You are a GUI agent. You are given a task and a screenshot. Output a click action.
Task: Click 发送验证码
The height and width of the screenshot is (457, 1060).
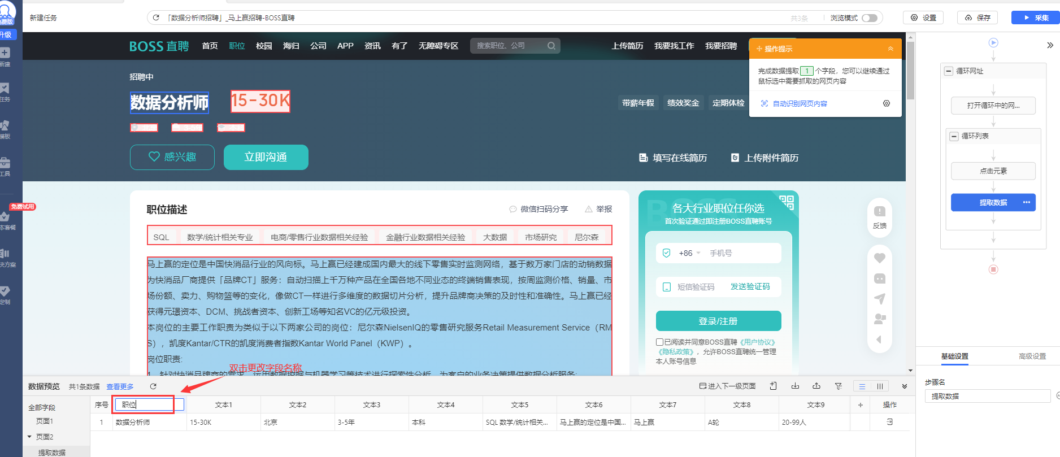pos(750,286)
